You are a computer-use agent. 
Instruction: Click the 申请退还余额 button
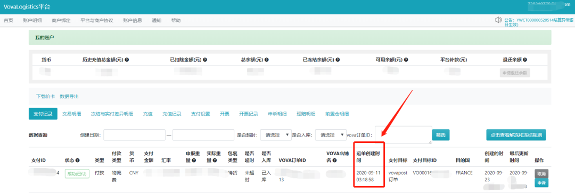click(515, 73)
